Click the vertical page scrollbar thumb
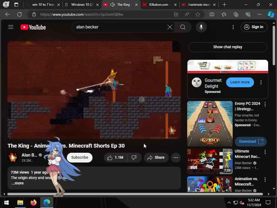Screen dimensions: 277x208 (274, 45)
